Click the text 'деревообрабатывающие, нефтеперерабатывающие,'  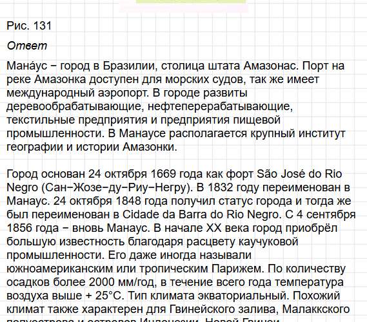click(x=150, y=106)
